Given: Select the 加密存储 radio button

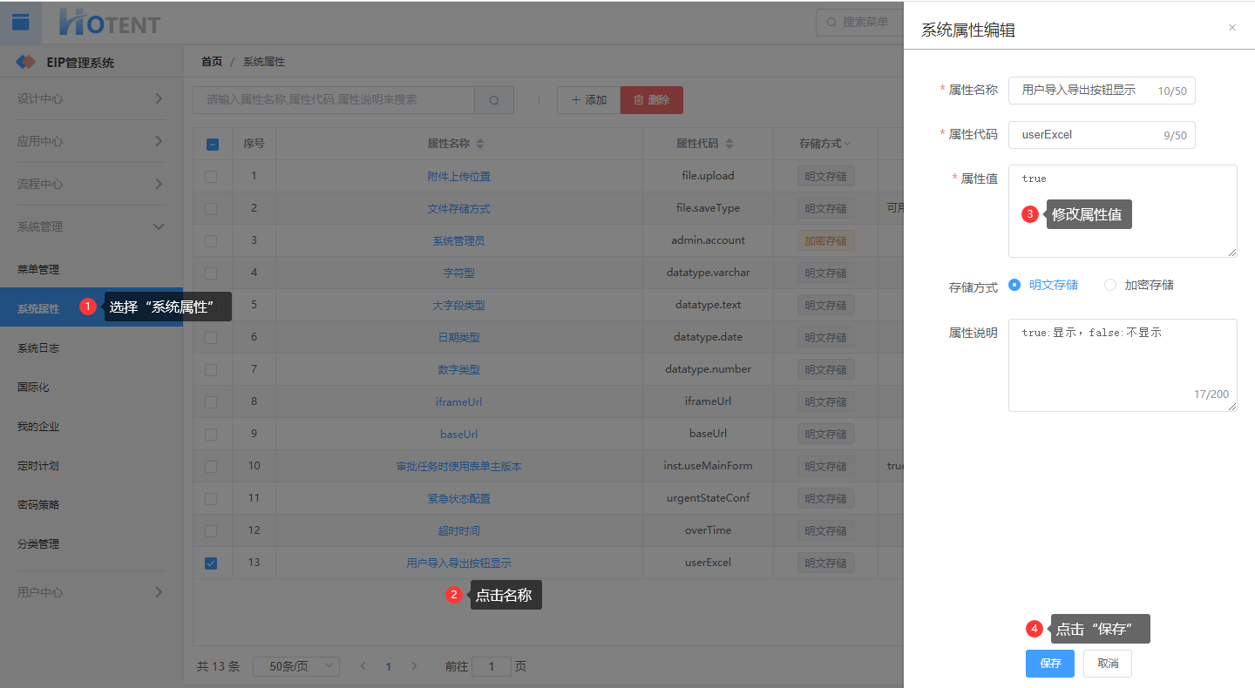Looking at the screenshot, I should point(1109,285).
